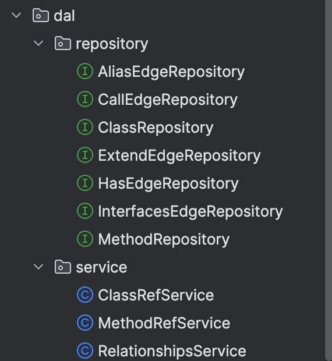Click the AliasEdgeRepository interface icon

click(85, 72)
